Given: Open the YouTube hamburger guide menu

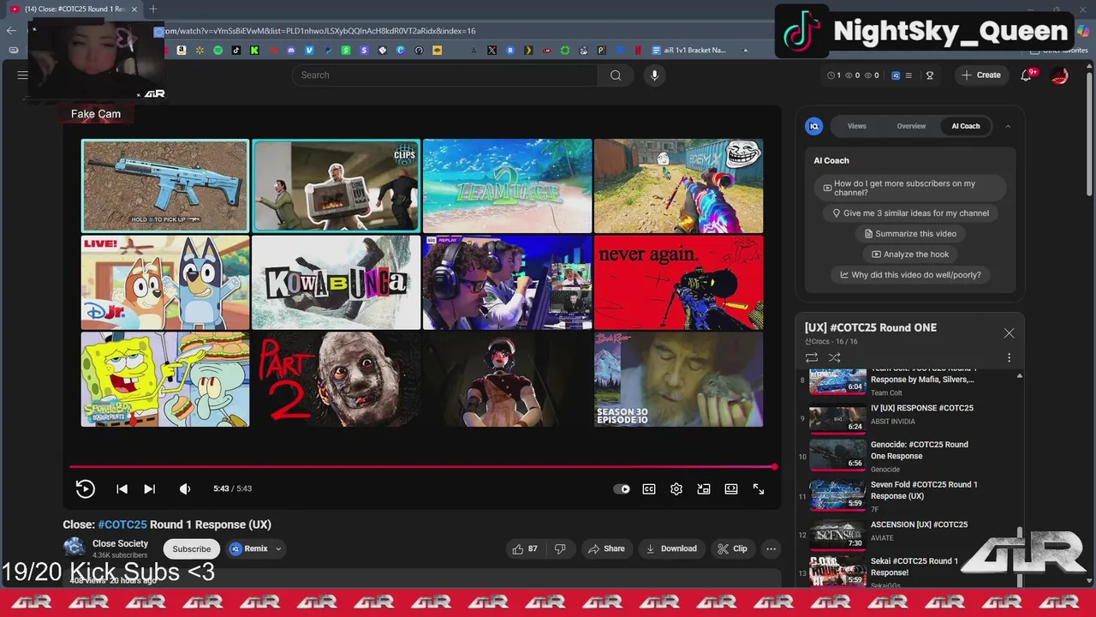Looking at the screenshot, I should tap(23, 75).
